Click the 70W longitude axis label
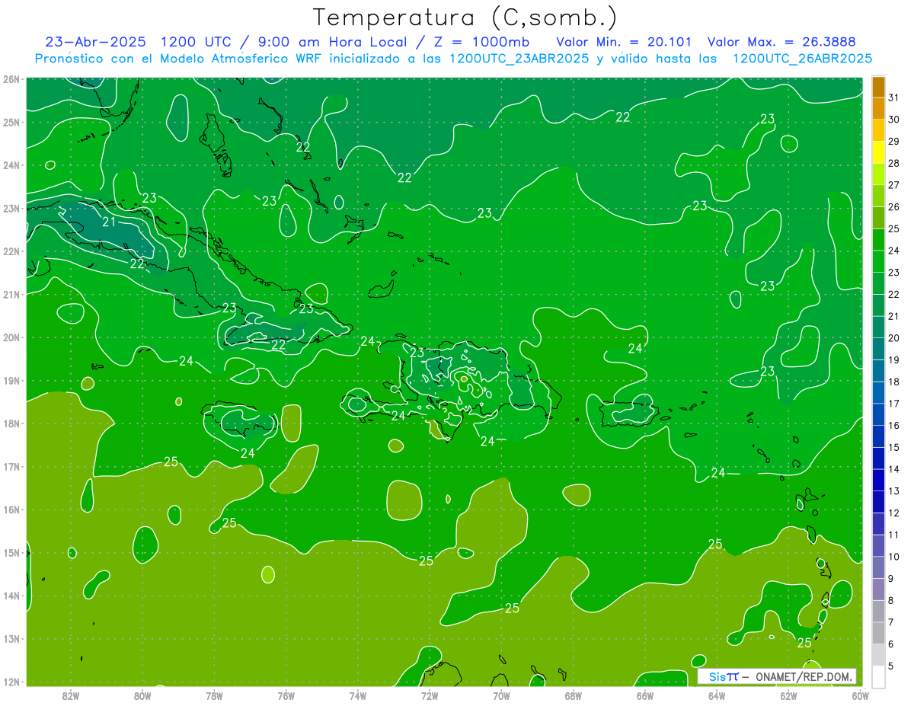Image resolution: width=914 pixels, height=706 pixels. coord(501,695)
